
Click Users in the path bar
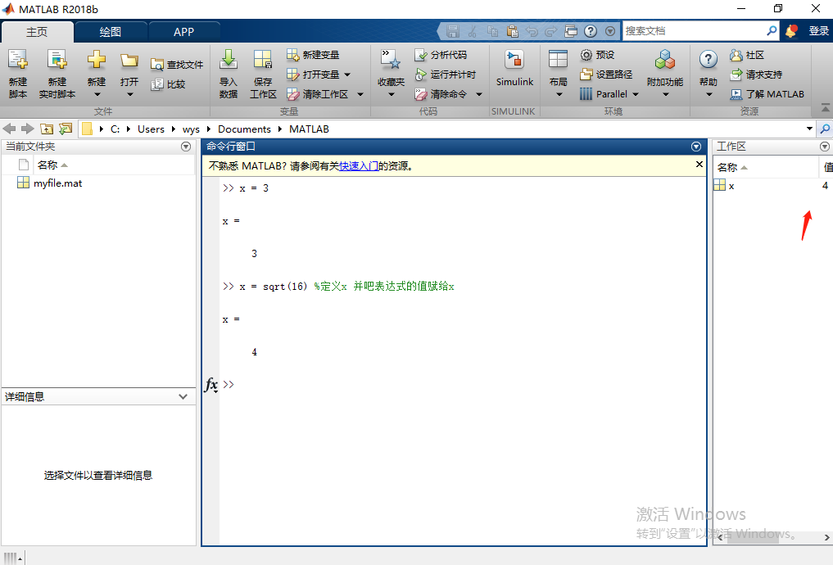click(151, 129)
